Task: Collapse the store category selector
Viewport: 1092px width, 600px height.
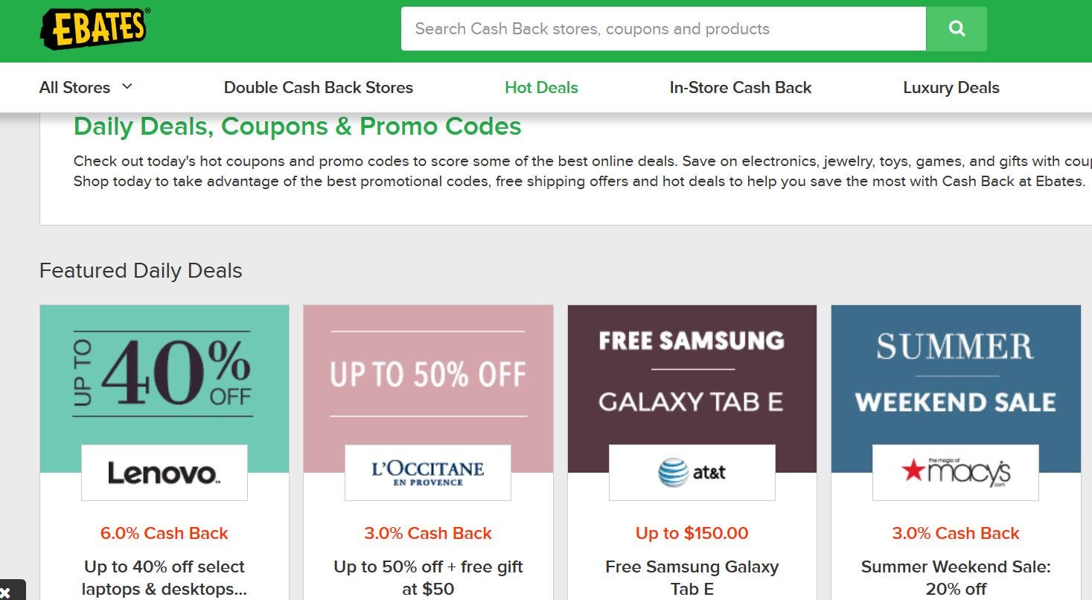Action: 86,87
